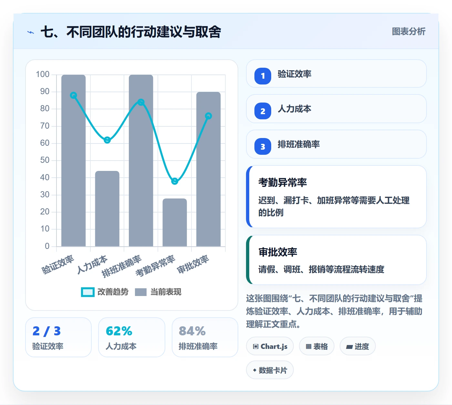Select the 审批效率 description card
452x405 pixels.
tap(336, 260)
